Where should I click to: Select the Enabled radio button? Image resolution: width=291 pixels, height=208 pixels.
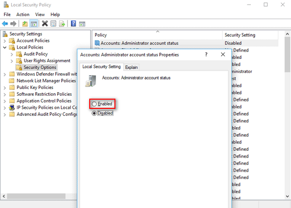point(94,104)
